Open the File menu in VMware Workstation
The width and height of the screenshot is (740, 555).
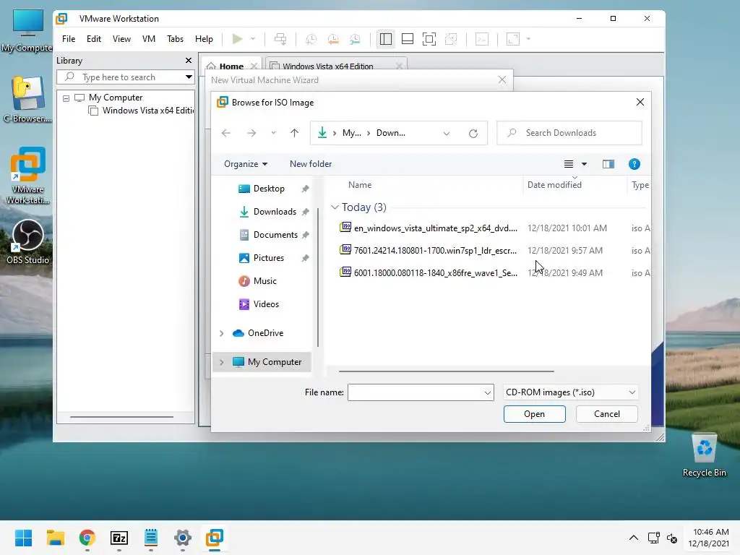click(x=69, y=39)
